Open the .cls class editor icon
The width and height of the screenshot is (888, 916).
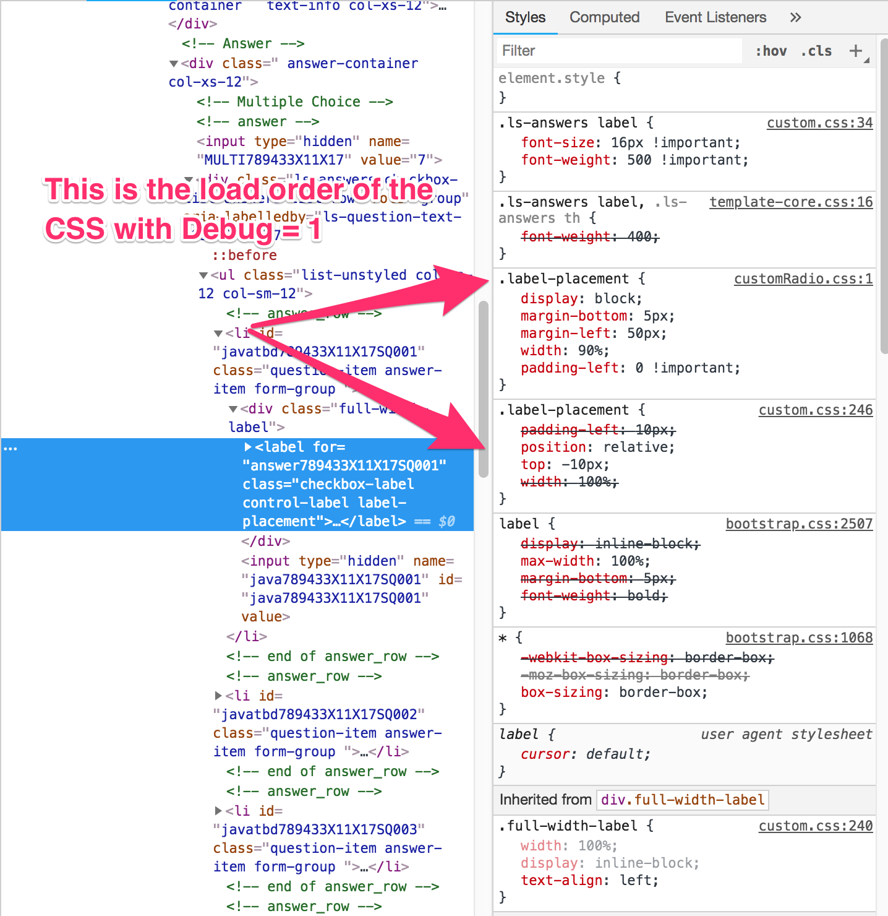coord(815,51)
